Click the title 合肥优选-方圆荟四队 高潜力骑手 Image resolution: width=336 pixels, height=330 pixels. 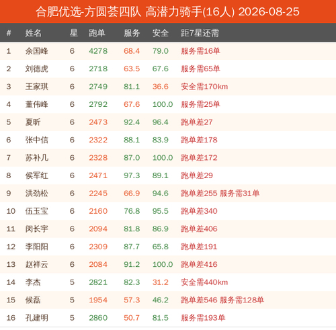[119, 11]
